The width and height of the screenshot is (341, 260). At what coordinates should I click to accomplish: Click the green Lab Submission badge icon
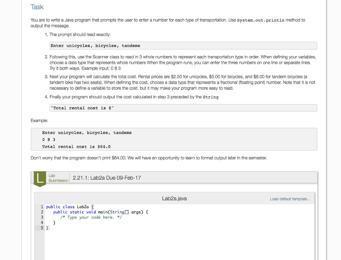40,179
